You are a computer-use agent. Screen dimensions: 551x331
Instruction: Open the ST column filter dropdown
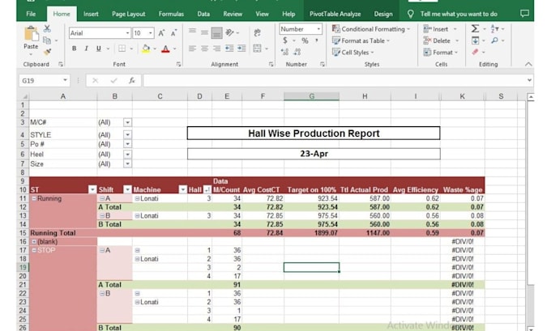coord(92,189)
